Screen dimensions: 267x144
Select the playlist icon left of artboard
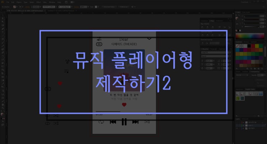[66, 71]
